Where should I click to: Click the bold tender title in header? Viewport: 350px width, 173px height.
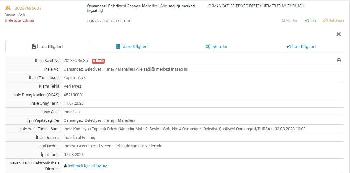click(141, 8)
